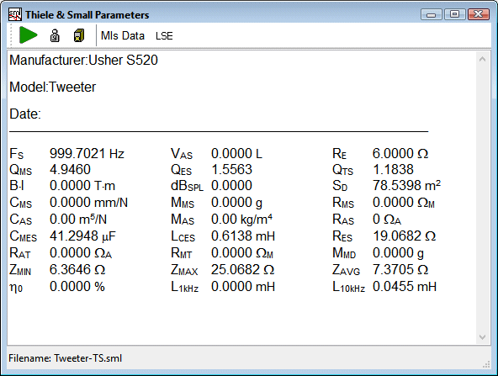
Task: Click the Zavg value 7.3705 Ω
Action: (x=400, y=270)
